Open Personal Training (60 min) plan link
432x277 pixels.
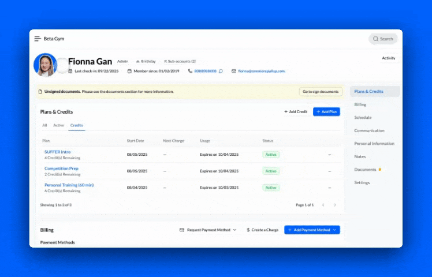tap(69, 185)
